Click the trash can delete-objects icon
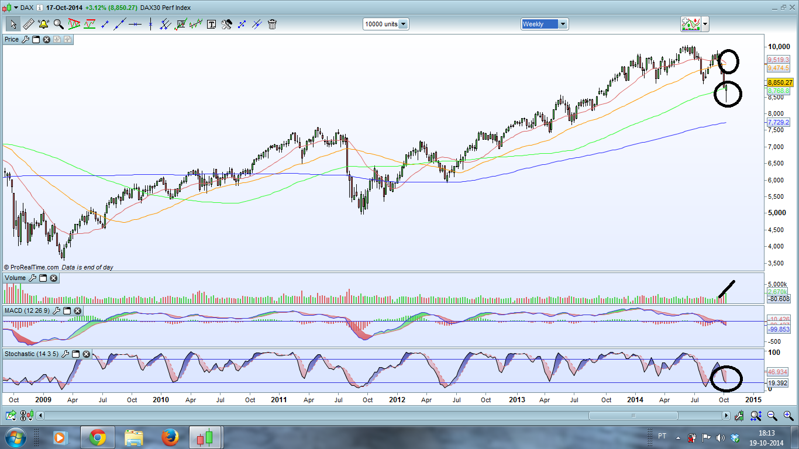799x449 pixels. tap(272, 24)
